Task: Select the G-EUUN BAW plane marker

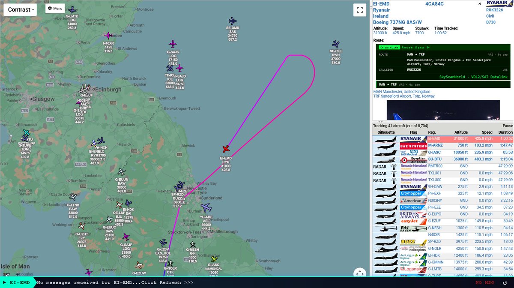Action: point(122,172)
